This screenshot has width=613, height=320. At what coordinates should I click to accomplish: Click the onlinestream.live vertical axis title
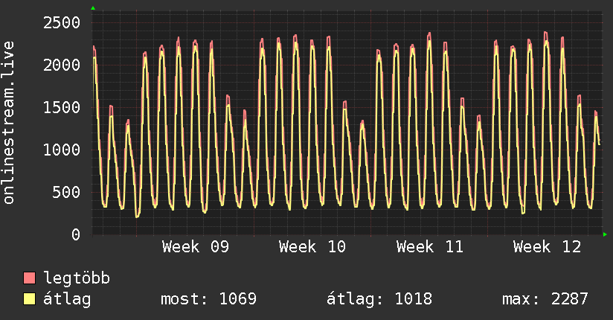(x=9, y=123)
